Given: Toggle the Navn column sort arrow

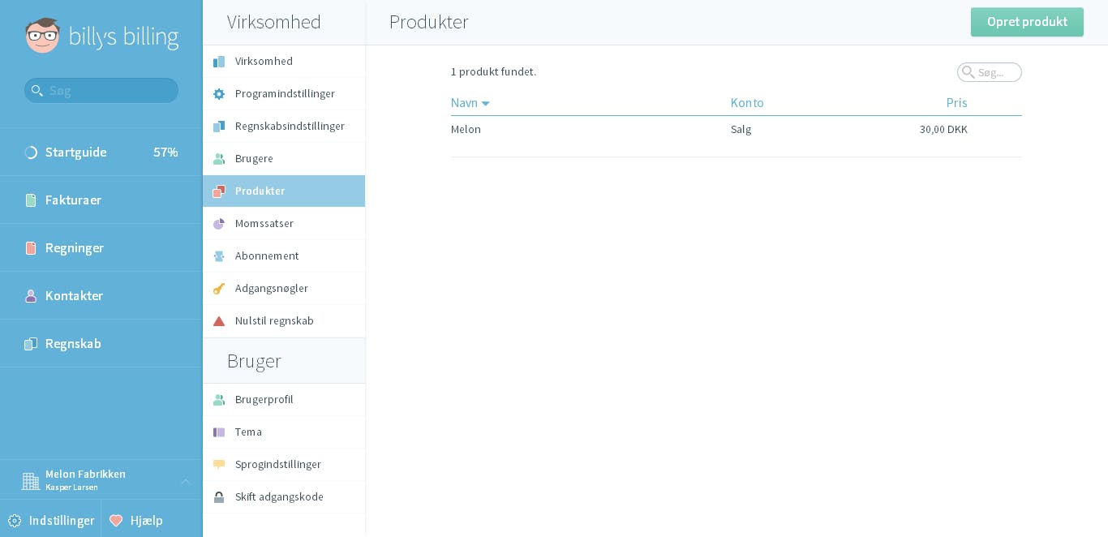Looking at the screenshot, I should pyautogui.click(x=486, y=104).
